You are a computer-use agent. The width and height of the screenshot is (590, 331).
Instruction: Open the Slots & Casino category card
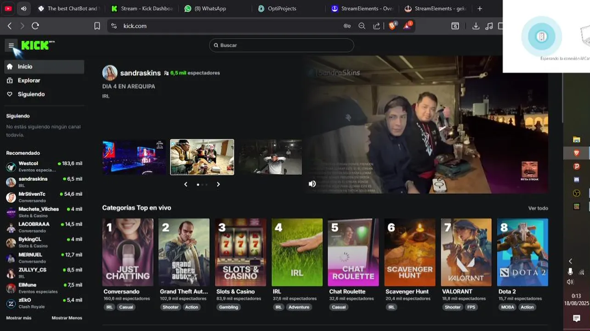click(240, 252)
